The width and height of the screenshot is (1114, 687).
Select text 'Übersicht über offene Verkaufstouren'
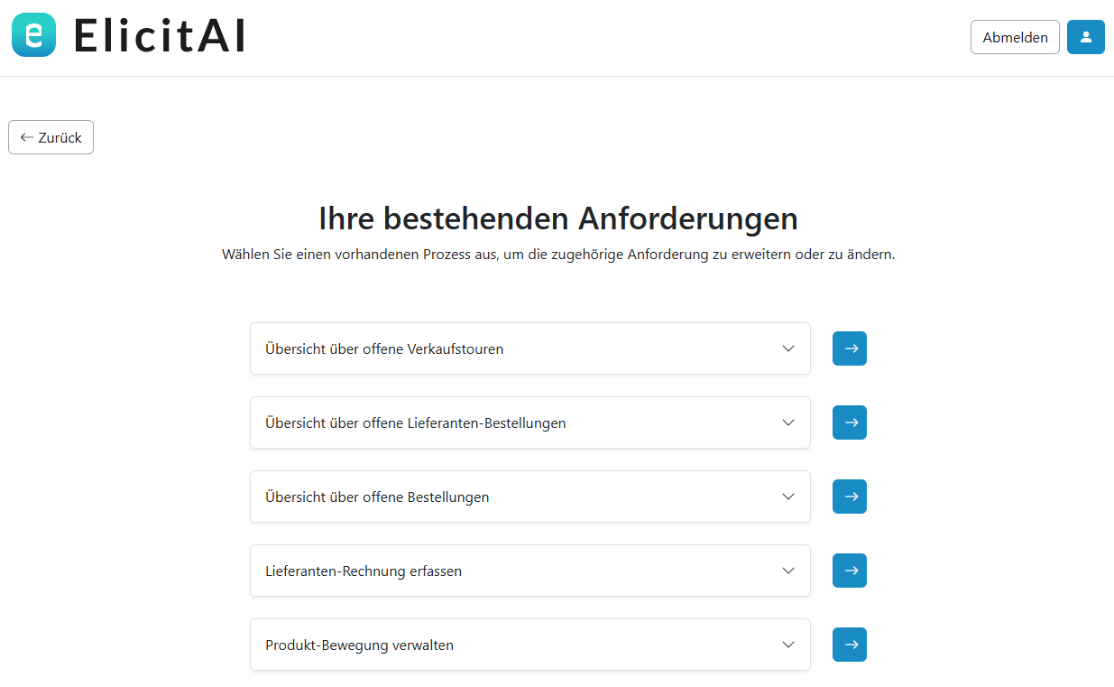(384, 348)
